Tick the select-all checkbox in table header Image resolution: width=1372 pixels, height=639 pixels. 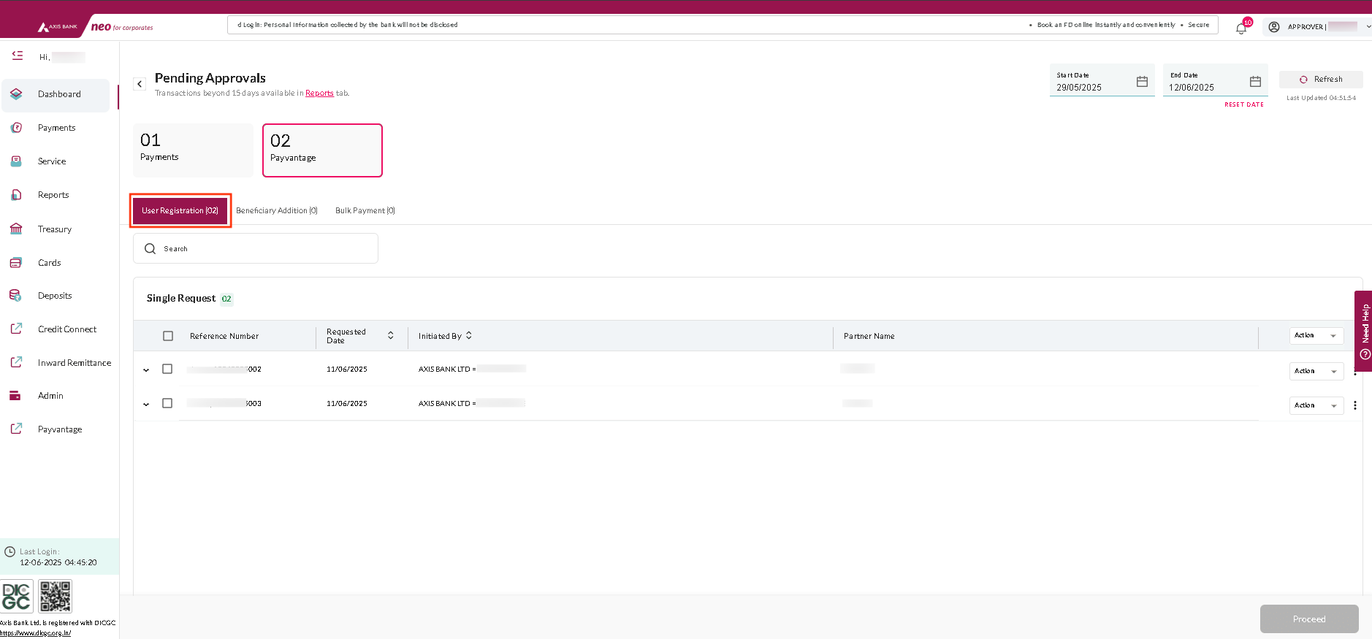(168, 336)
